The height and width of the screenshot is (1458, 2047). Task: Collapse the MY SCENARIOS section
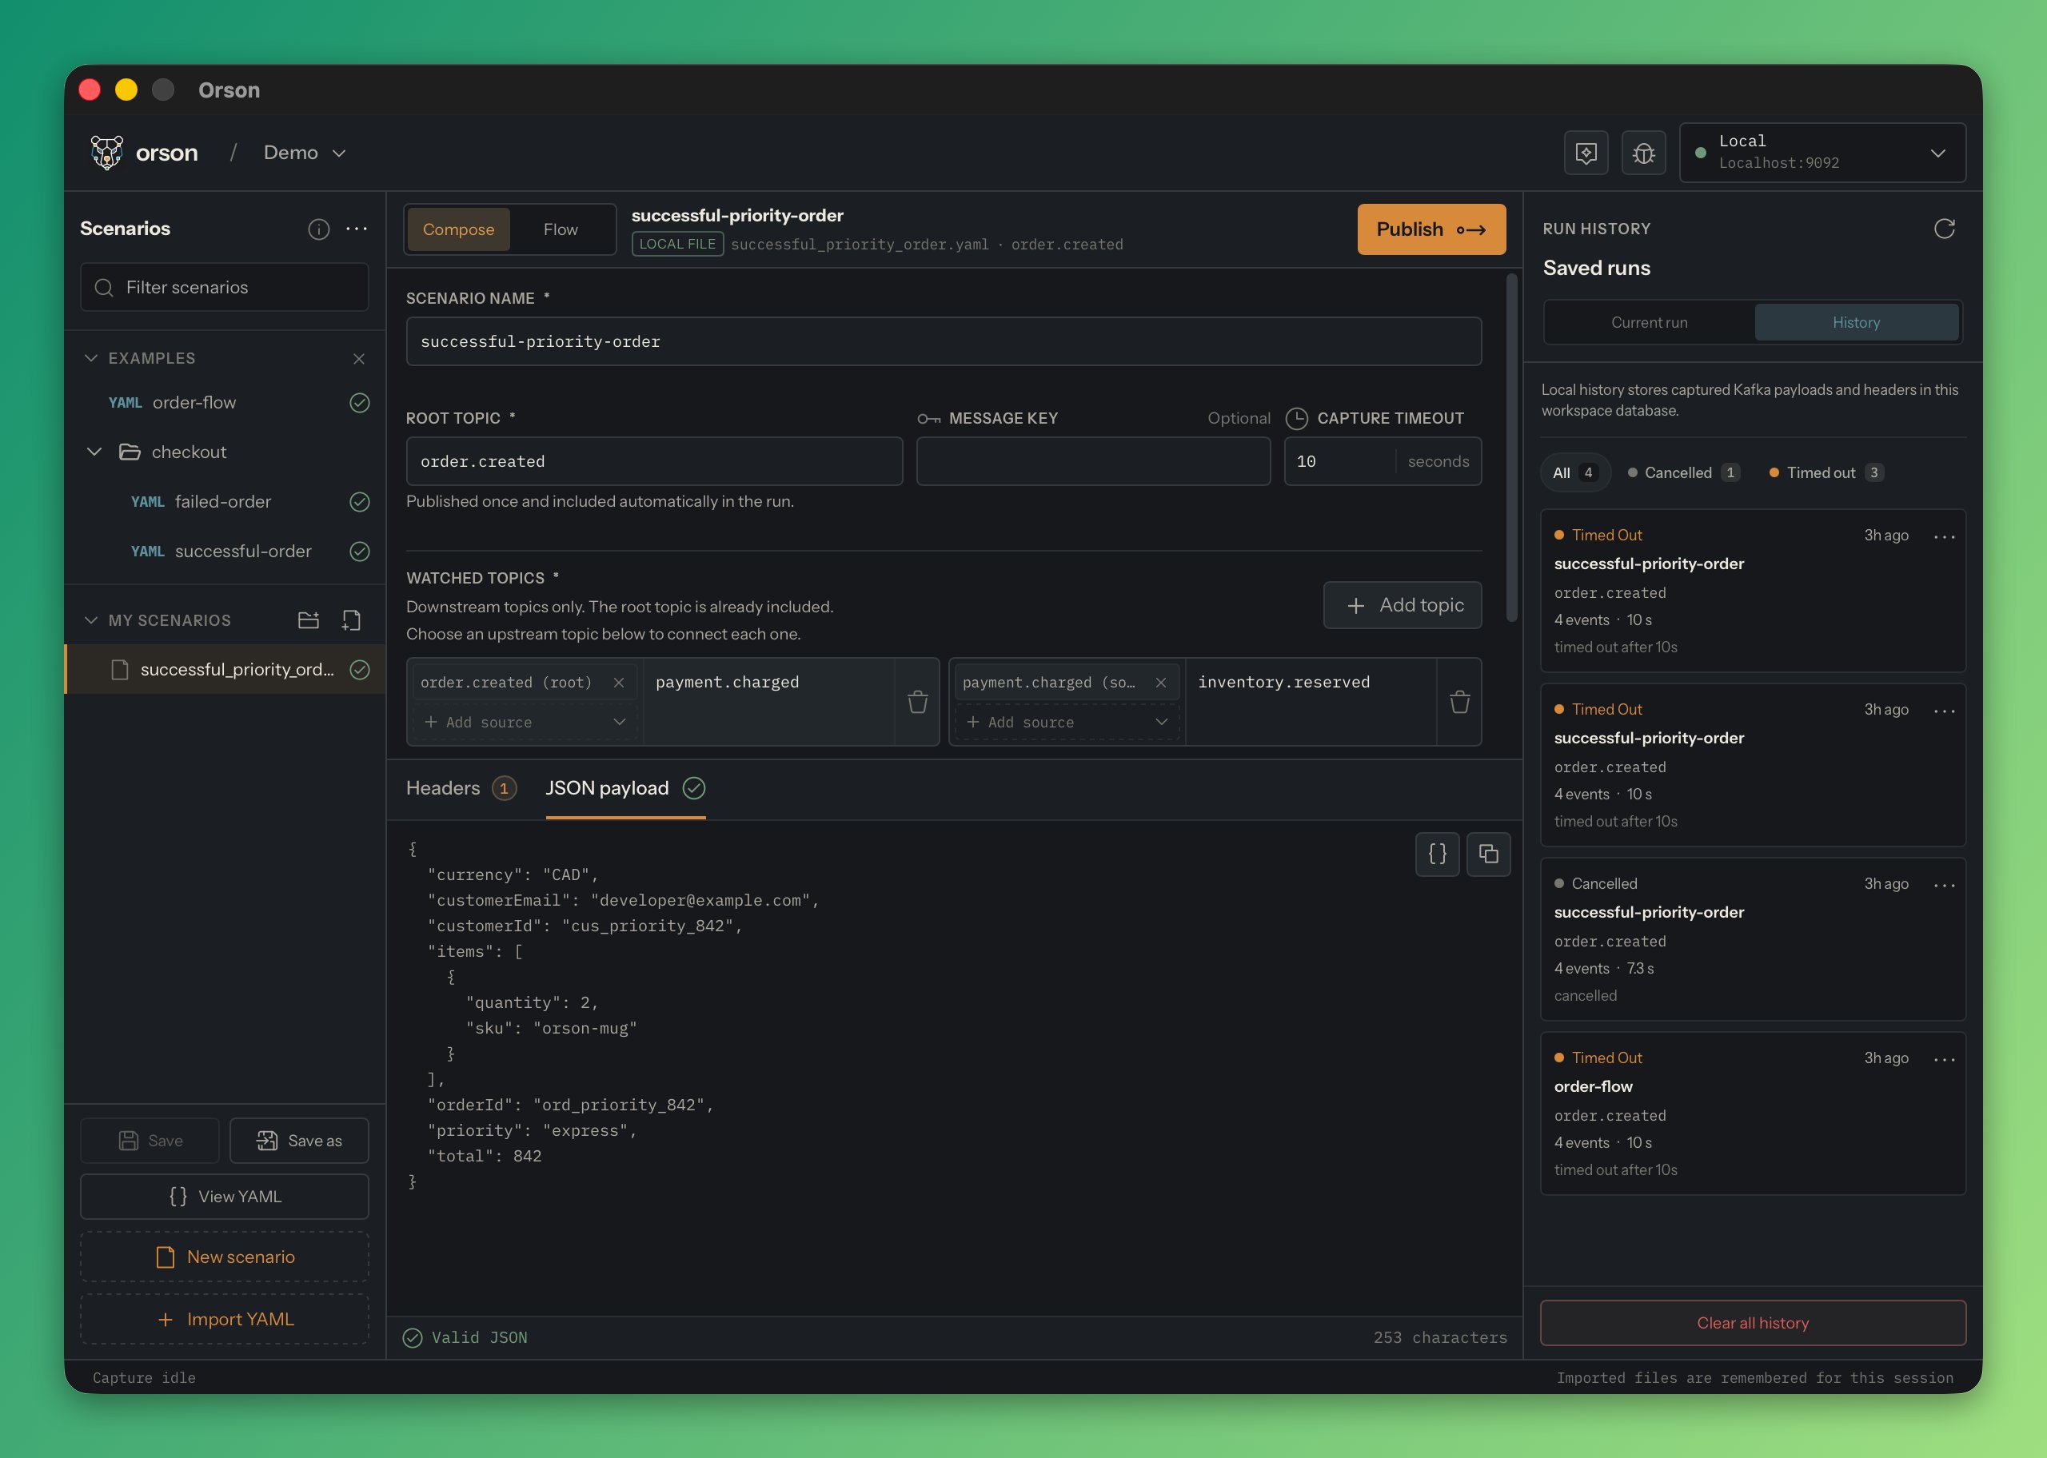click(90, 620)
